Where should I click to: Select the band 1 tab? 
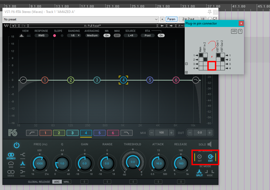coord(45,133)
